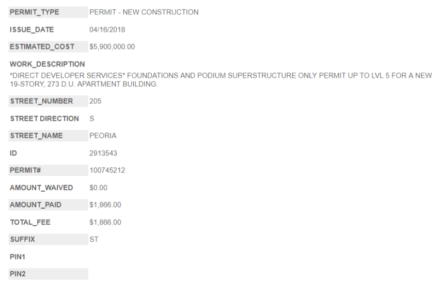Click the PIN2 field label
The width and height of the screenshot is (438, 284).
[18, 274]
